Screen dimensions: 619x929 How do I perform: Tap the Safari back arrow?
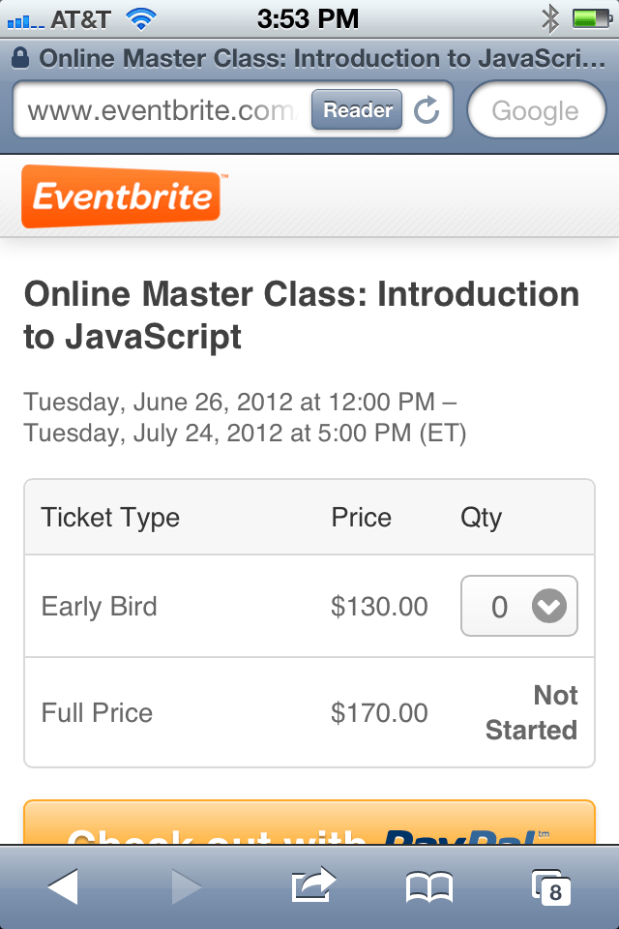(63, 885)
